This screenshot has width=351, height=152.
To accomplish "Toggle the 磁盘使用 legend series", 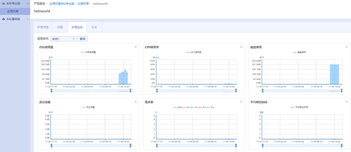I will [x=299, y=52].
